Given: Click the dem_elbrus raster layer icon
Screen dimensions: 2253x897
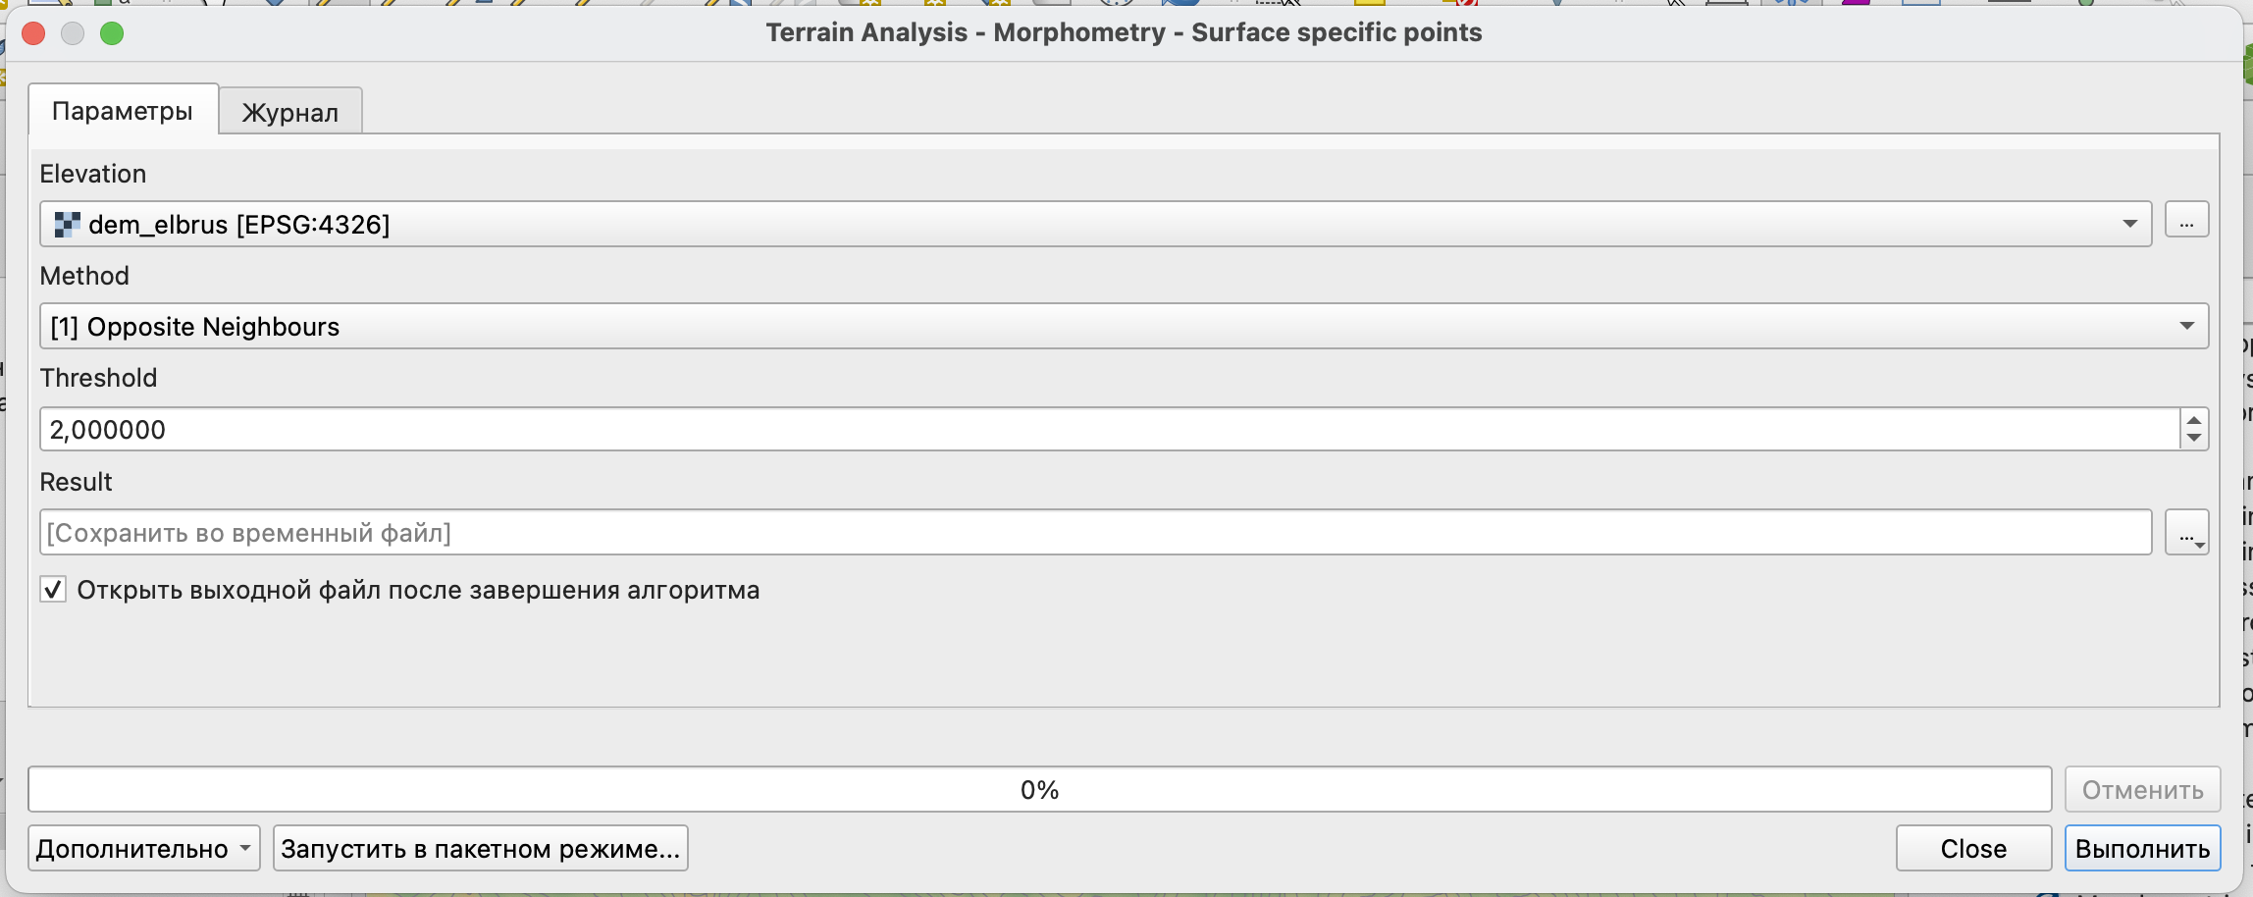Looking at the screenshot, I should pos(67,225).
